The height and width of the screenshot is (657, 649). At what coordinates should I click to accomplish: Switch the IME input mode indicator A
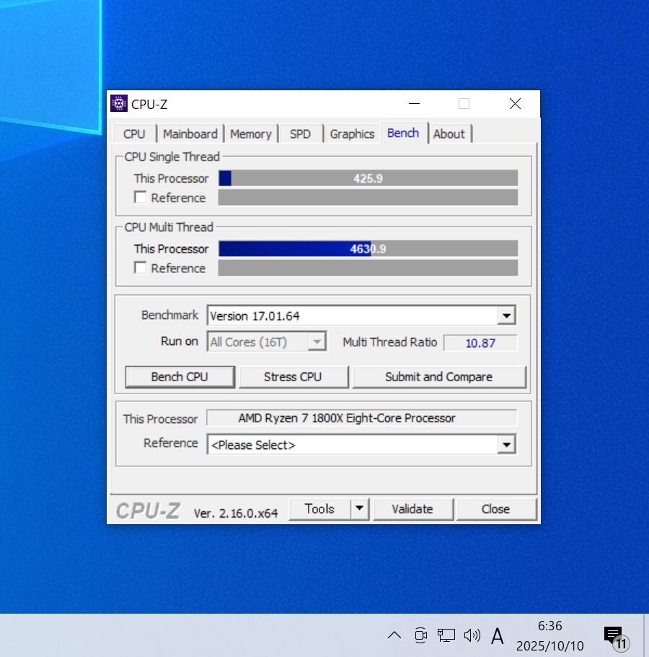click(x=498, y=636)
